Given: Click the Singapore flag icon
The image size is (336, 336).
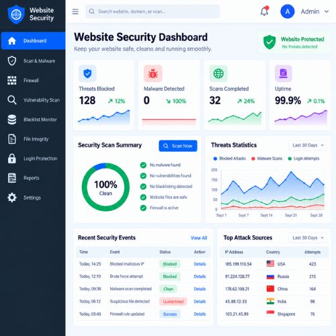Looking at the screenshot, I should [x=270, y=312].
